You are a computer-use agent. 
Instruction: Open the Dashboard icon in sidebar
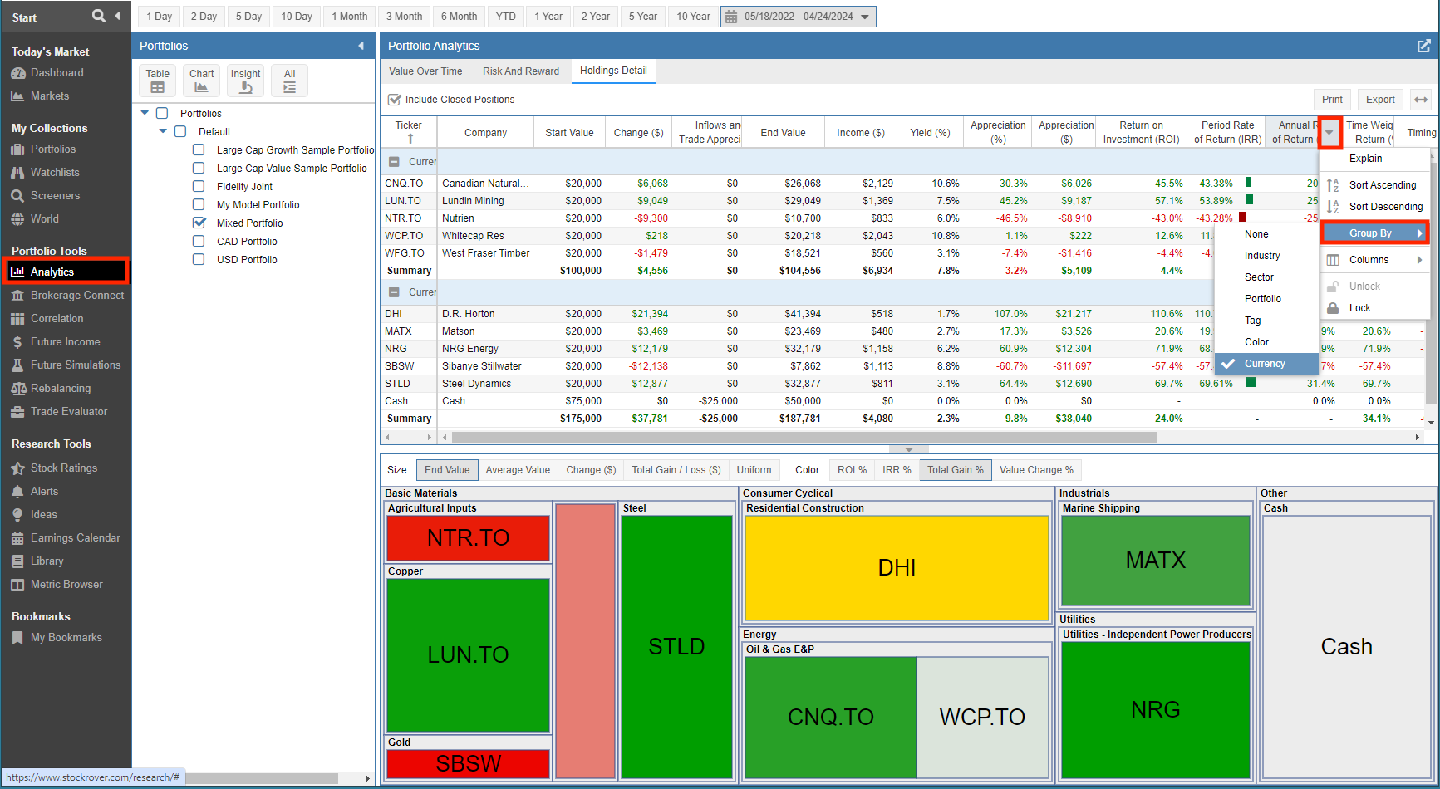tap(17, 73)
